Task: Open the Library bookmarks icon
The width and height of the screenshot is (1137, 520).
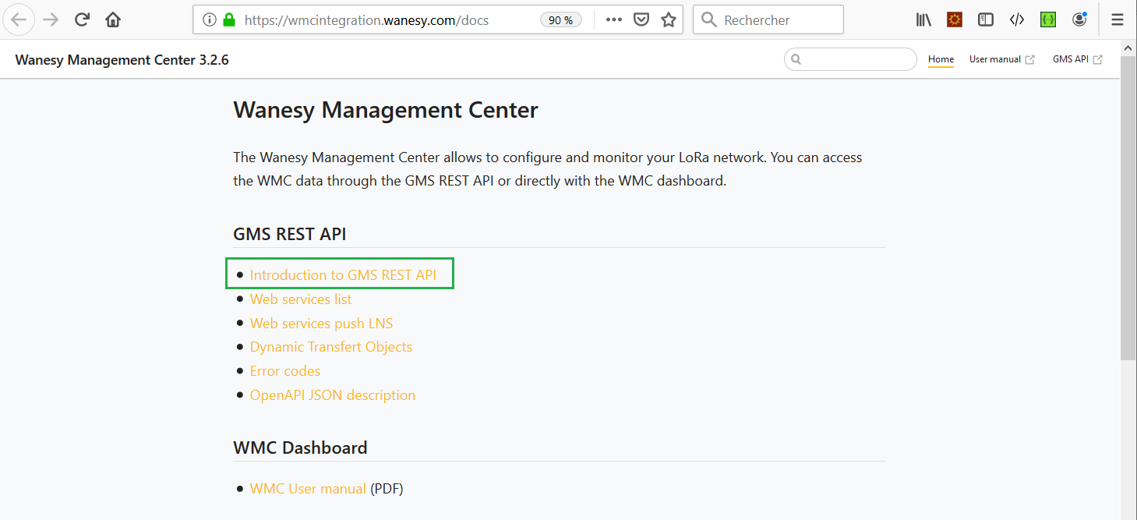Action: tap(924, 20)
